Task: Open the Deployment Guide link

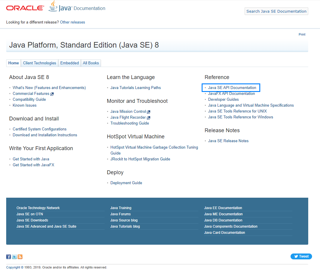Action: pyautogui.click(x=126, y=183)
